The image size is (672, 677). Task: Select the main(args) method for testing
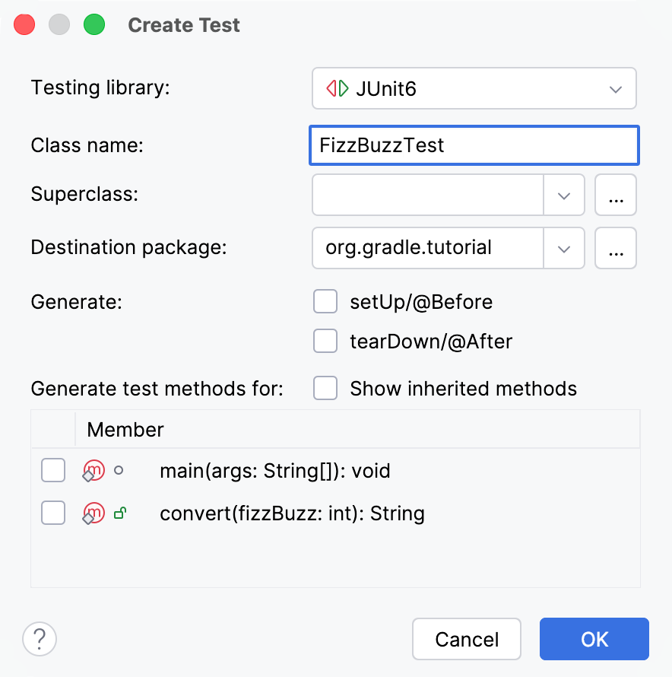[x=53, y=470]
